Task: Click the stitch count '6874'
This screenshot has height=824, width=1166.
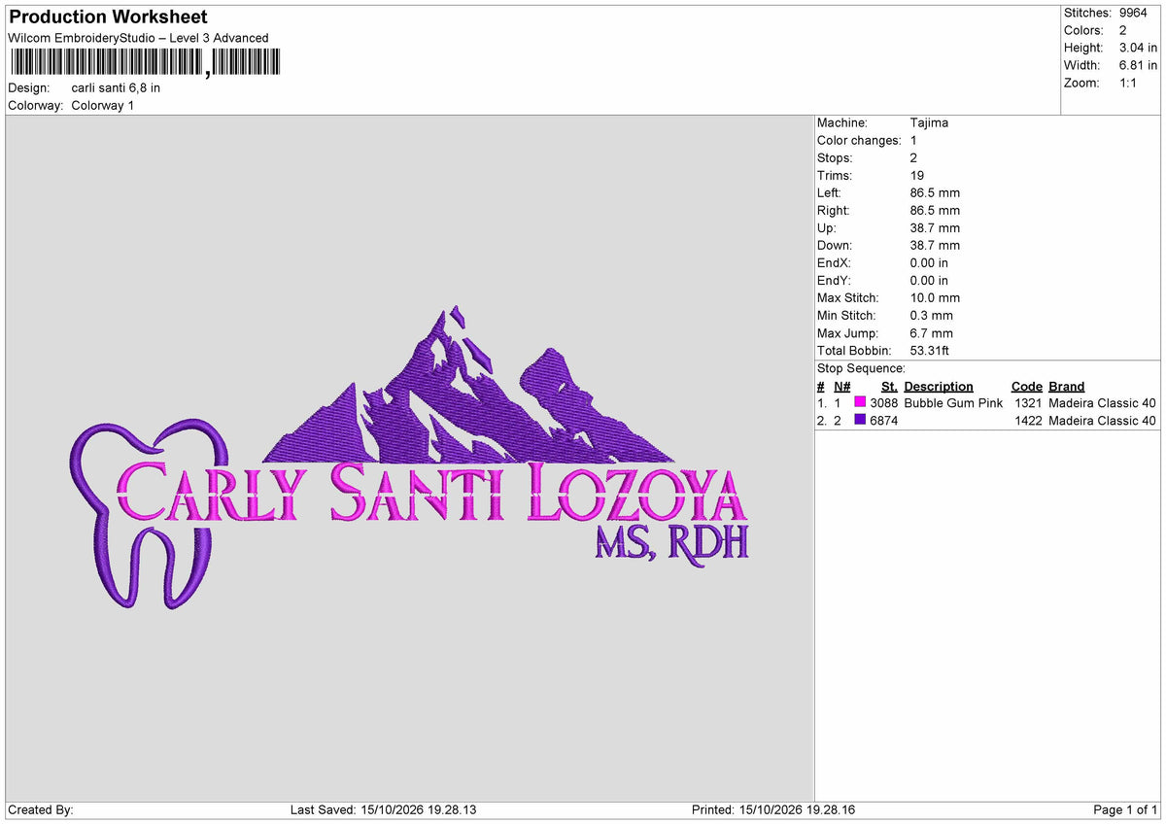Action: [884, 420]
